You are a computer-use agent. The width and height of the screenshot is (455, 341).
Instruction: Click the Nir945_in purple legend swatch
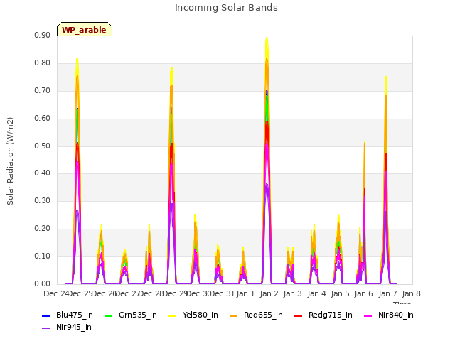46,328
